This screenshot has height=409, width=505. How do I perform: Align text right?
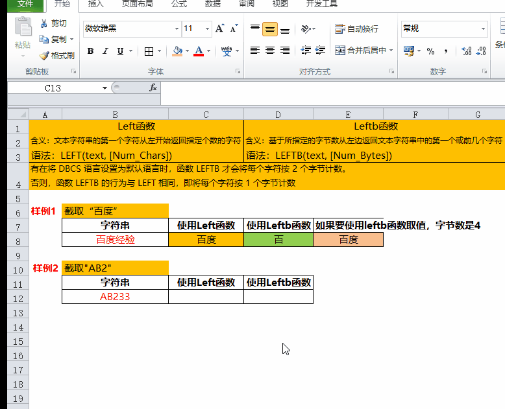tap(285, 50)
